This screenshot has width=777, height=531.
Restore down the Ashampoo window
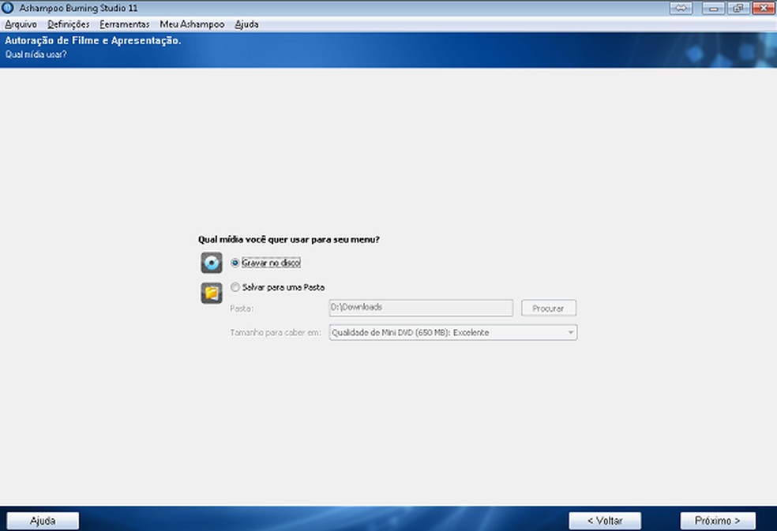click(738, 8)
